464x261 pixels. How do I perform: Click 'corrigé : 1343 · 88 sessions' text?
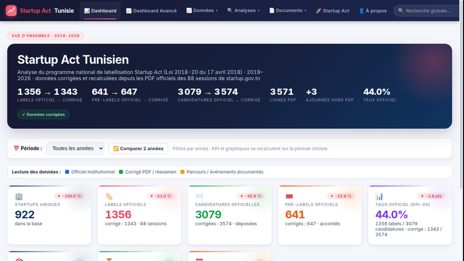pos(136,224)
